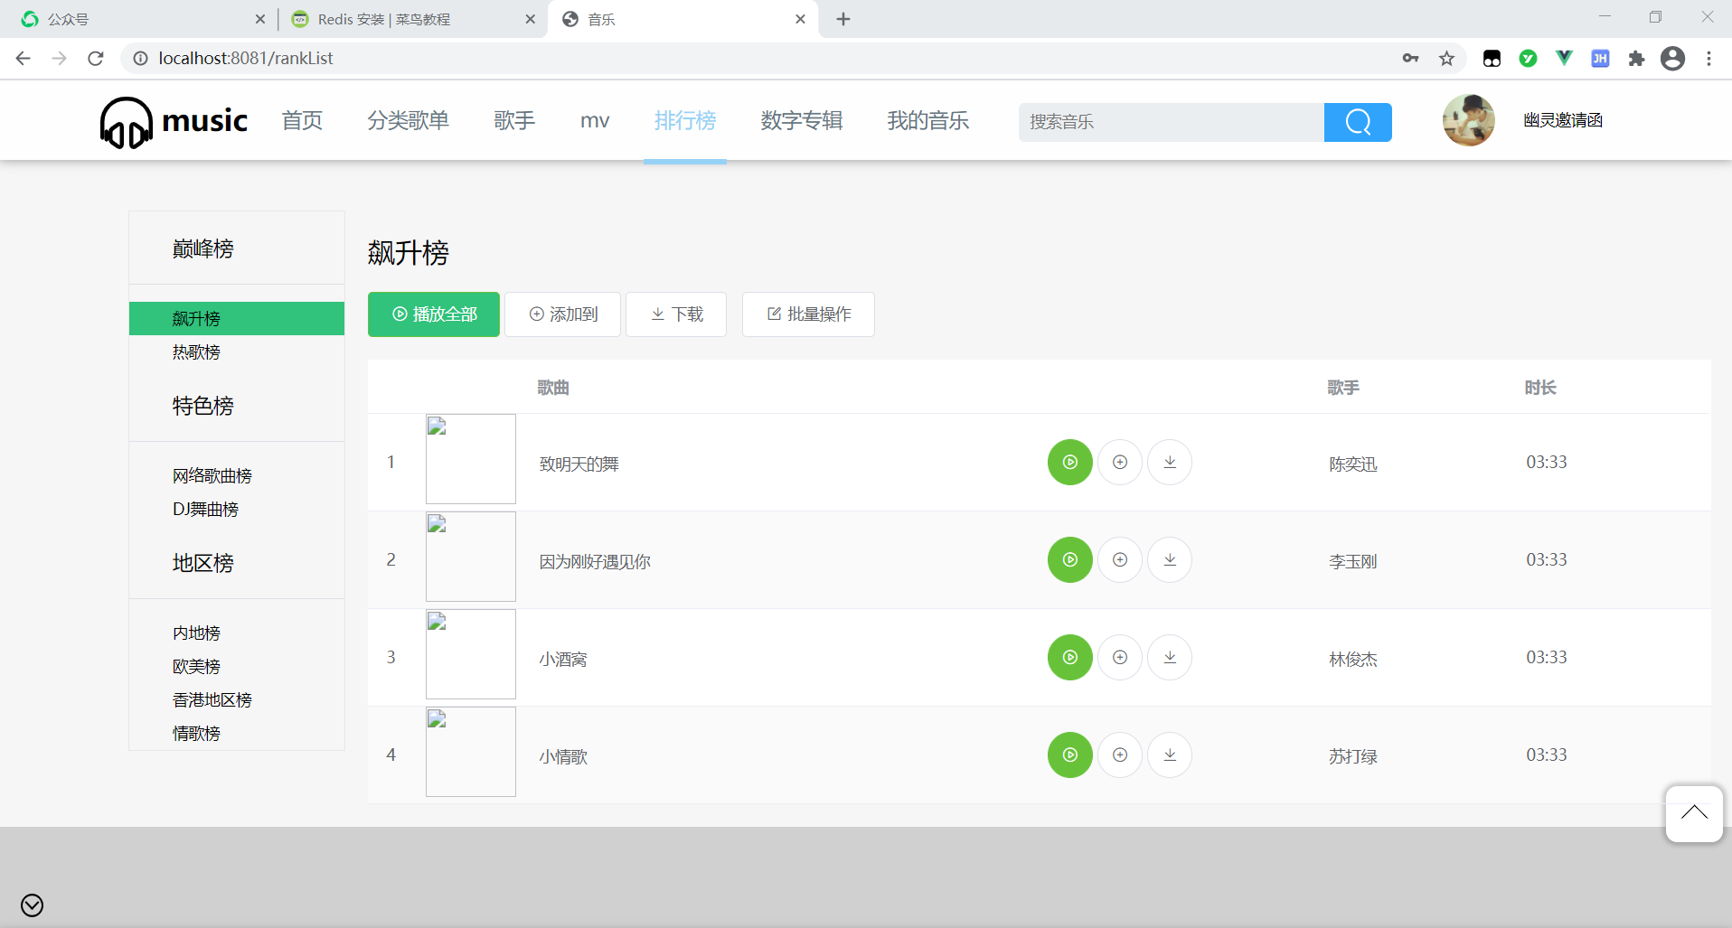Viewport: 1732px width, 928px height.
Task: Open the username 幽灵邀请函
Action: [x=1563, y=120]
